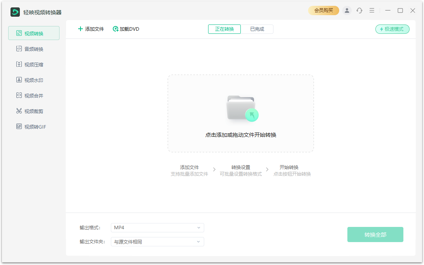Expand the 输出格式 format dropdown
This screenshot has height=265, width=424.
click(157, 228)
